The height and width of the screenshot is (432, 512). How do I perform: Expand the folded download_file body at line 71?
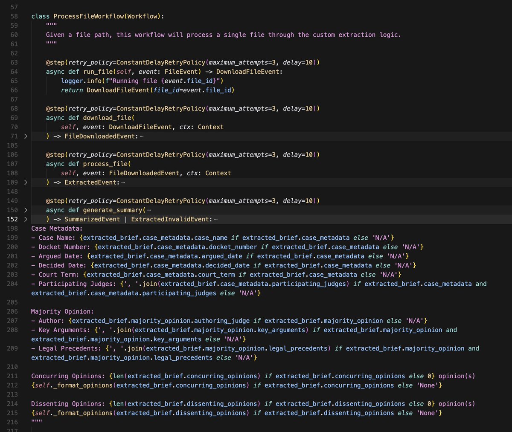(26, 136)
